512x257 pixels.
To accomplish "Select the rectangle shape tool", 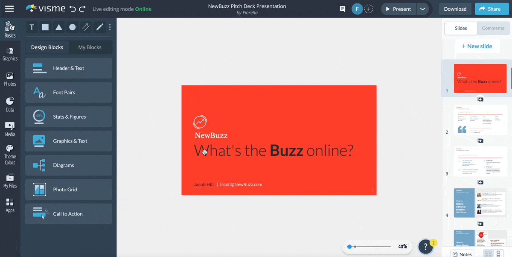I will click(45, 27).
